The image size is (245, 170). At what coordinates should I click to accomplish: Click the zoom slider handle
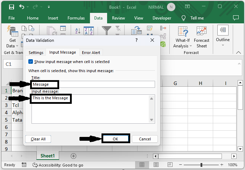pos(201,165)
